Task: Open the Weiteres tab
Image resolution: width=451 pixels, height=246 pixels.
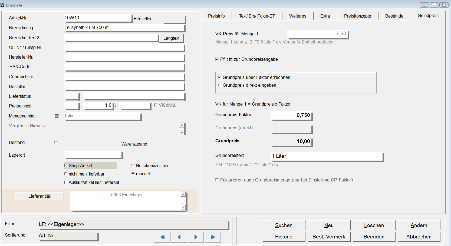Action: (298, 16)
